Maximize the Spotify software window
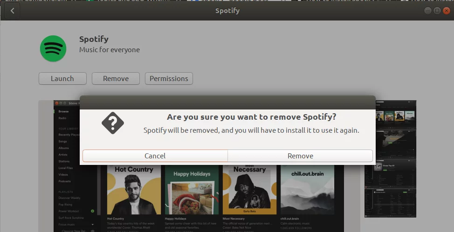Image resolution: width=454 pixels, height=232 pixels. 437,11
